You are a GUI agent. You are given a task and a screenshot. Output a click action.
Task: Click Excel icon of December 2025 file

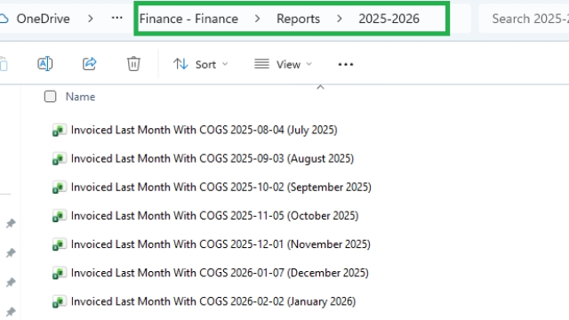pos(60,273)
